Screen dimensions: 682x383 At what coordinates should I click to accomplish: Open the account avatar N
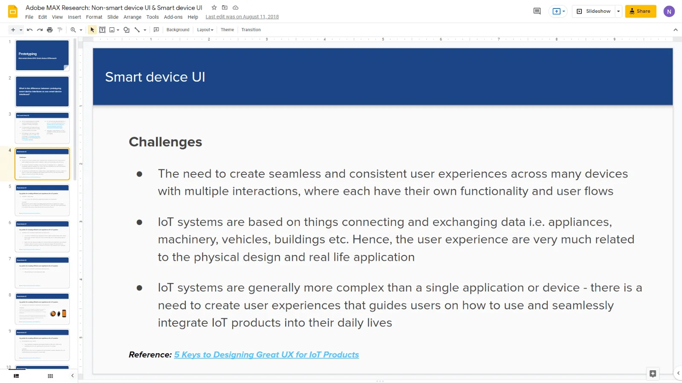pos(669,11)
